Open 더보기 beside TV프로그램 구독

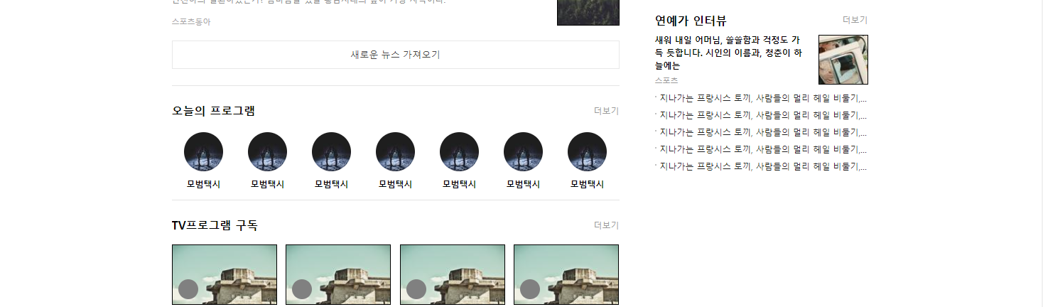[x=607, y=225]
